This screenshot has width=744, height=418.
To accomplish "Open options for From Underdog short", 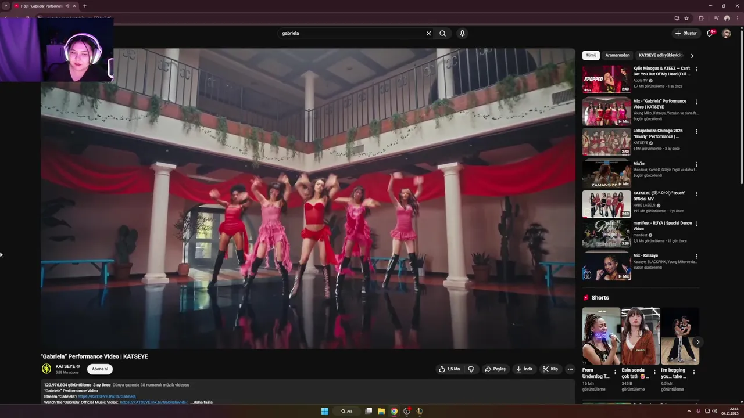I will pyautogui.click(x=615, y=372).
